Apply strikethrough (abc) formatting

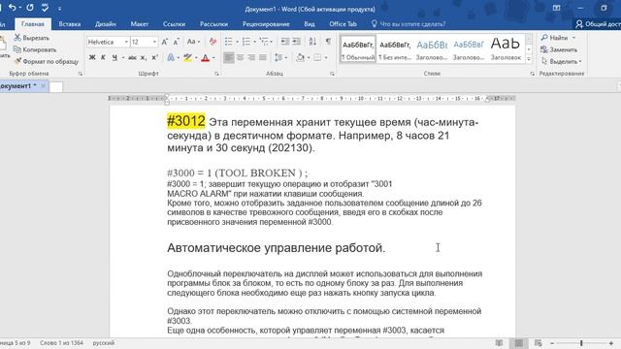(x=132, y=58)
